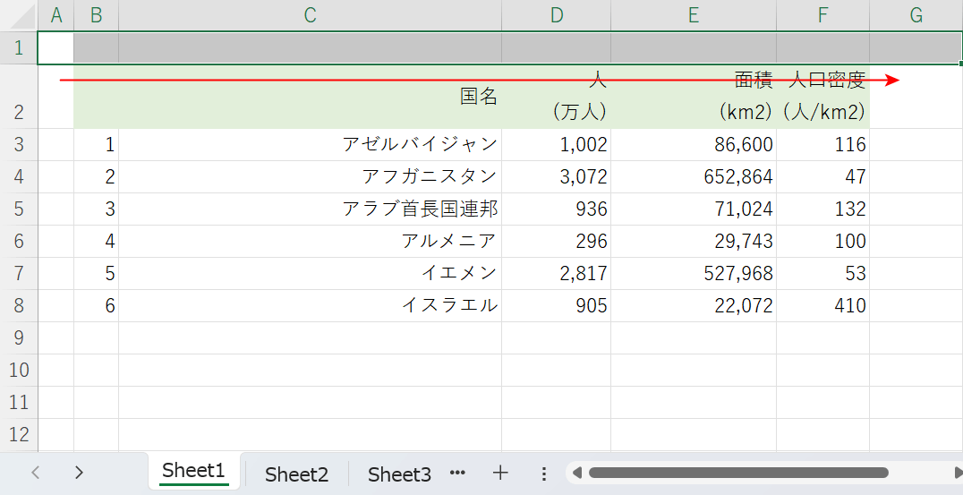The image size is (963, 495).
Task: Select cell containing イスラエル
Action: click(x=311, y=306)
